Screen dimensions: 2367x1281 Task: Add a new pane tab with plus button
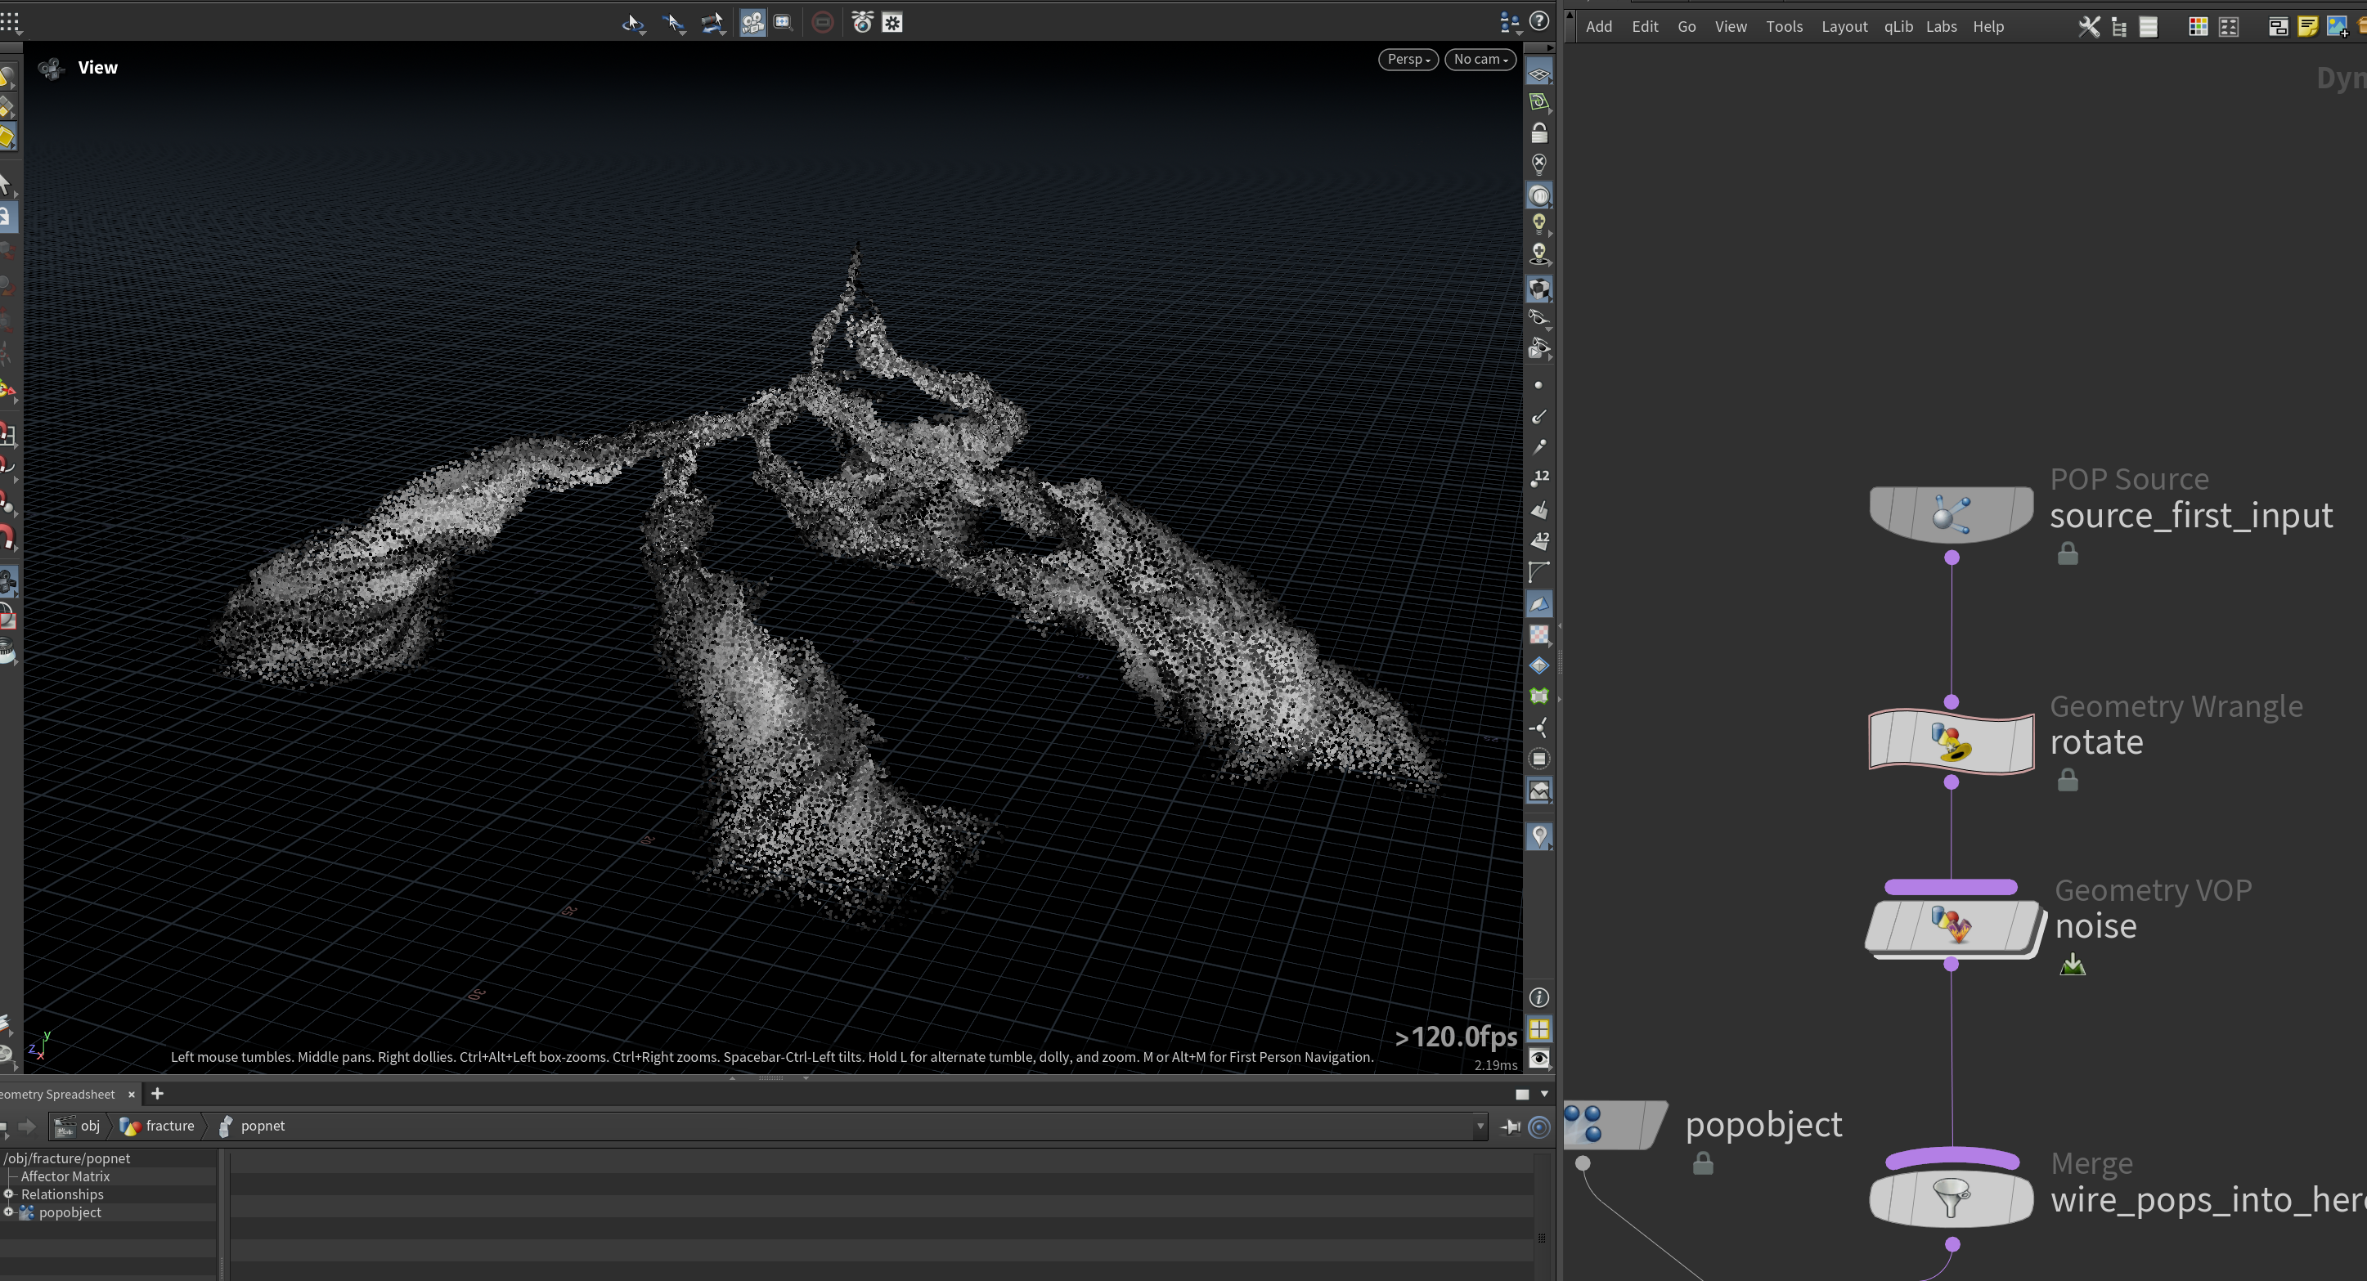157,1094
